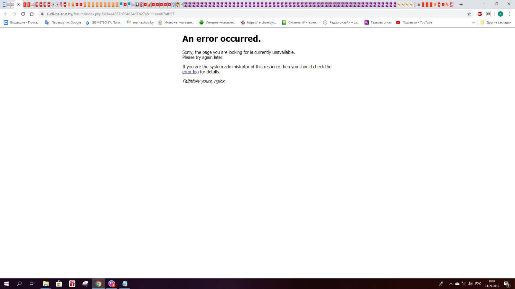Reload the page with the refresh icon
Viewport: 515px width, 289px height.
[x=23, y=14]
